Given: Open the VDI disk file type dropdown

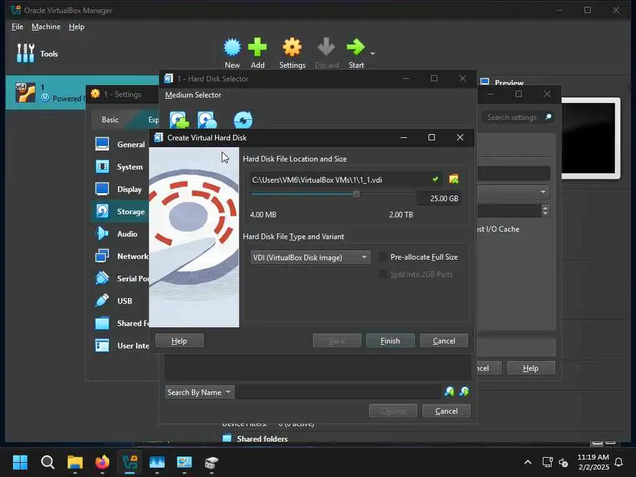Looking at the screenshot, I should coord(311,258).
